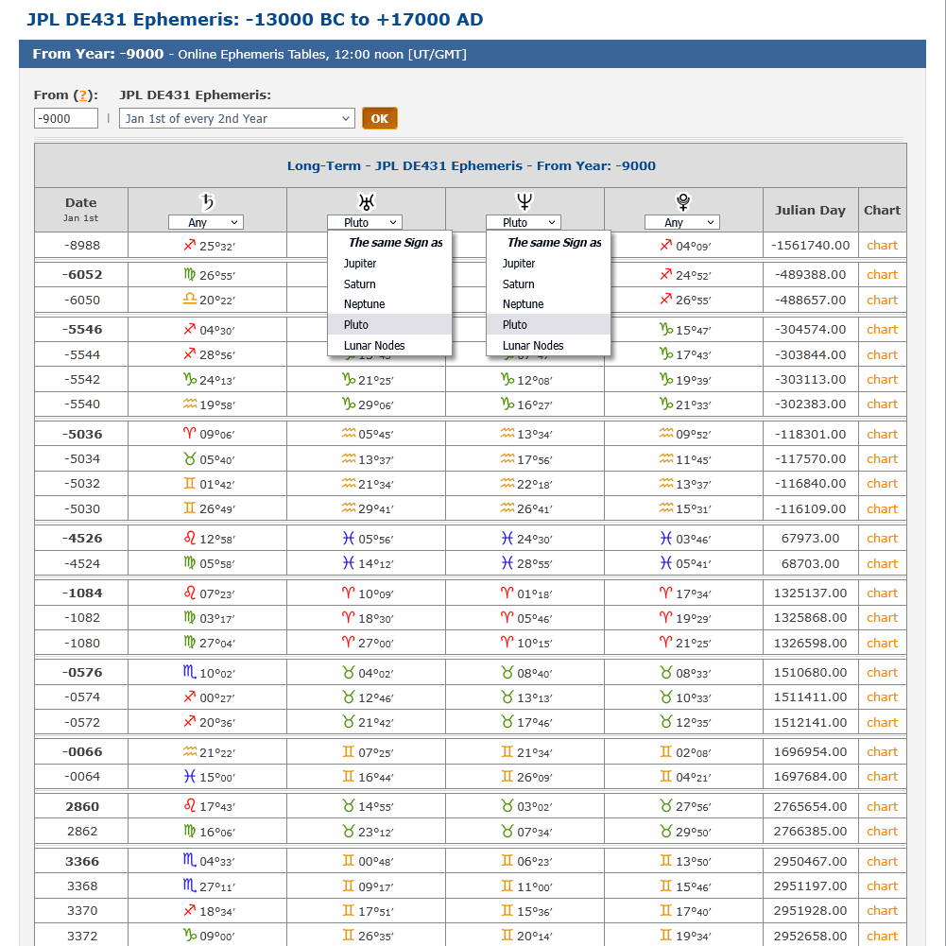This screenshot has height=946, width=946.
Task: Click the Gemini glyph in row -5032 Saturn
Action: [189, 483]
